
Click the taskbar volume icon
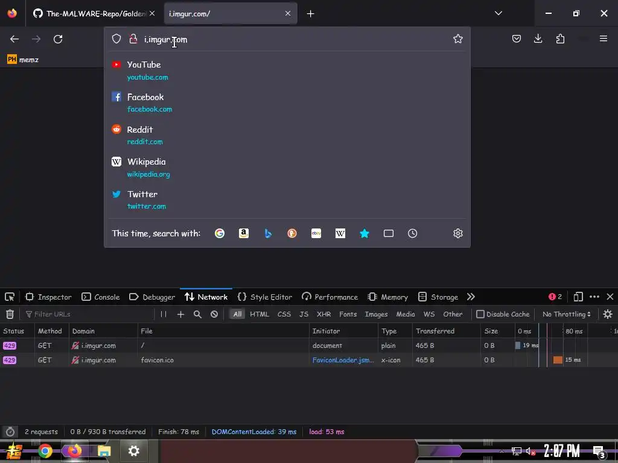(x=530, y=451)
